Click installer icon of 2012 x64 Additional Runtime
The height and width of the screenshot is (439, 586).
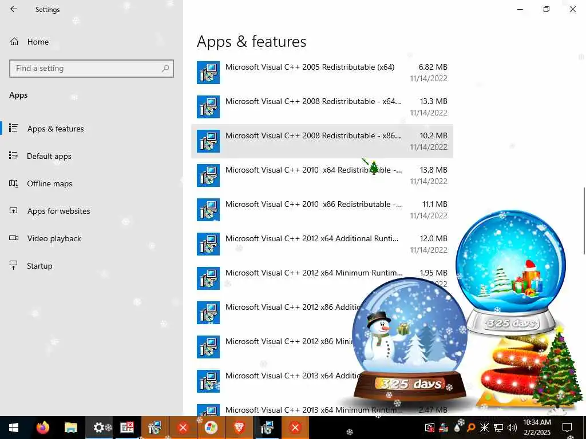click(208, 244)
